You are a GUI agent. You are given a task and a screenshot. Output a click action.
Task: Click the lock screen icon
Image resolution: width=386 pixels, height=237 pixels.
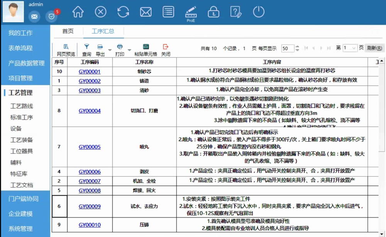tap(213, 12)
